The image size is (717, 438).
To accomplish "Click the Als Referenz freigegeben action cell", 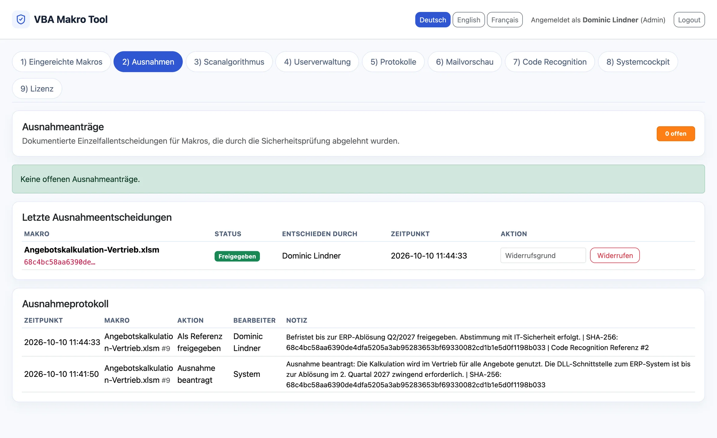I will point(200,342).
